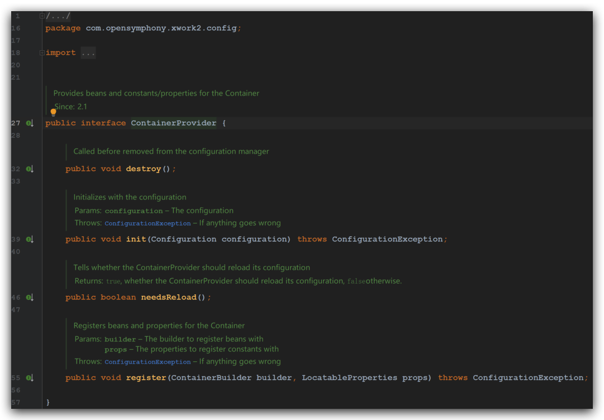Click the LocatableProperties parameter type

pyautogui.click(x=349, y=378)
